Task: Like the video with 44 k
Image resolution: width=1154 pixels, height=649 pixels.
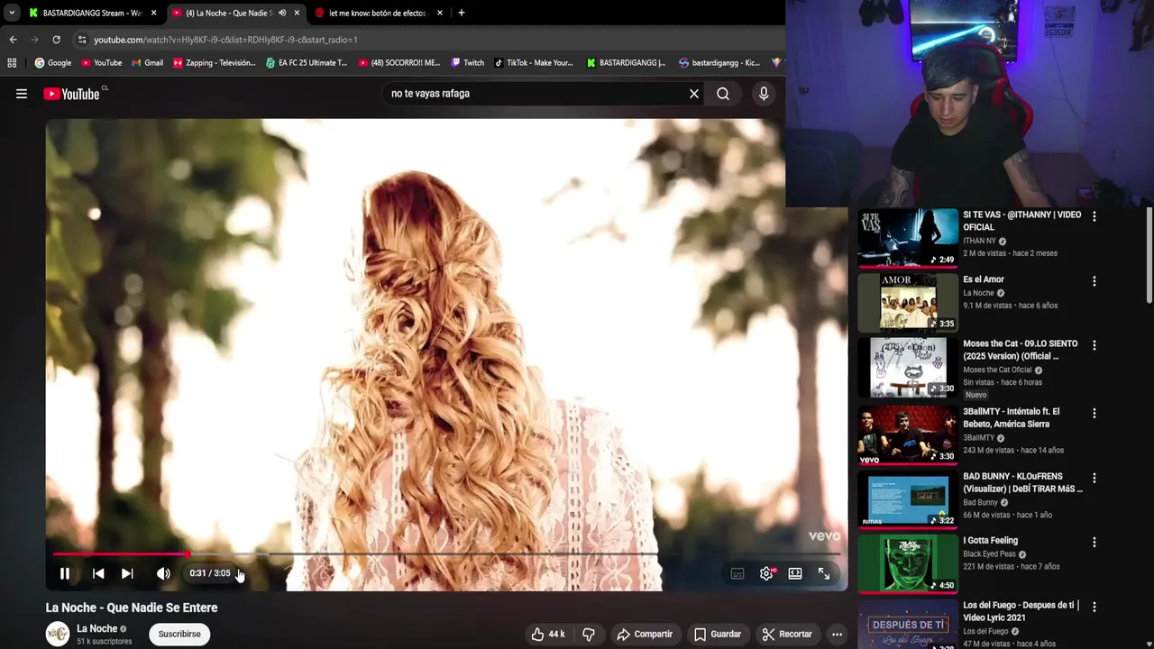Action: [547, 634]
